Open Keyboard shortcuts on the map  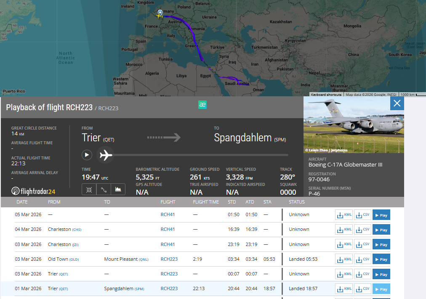pos(326,95)
